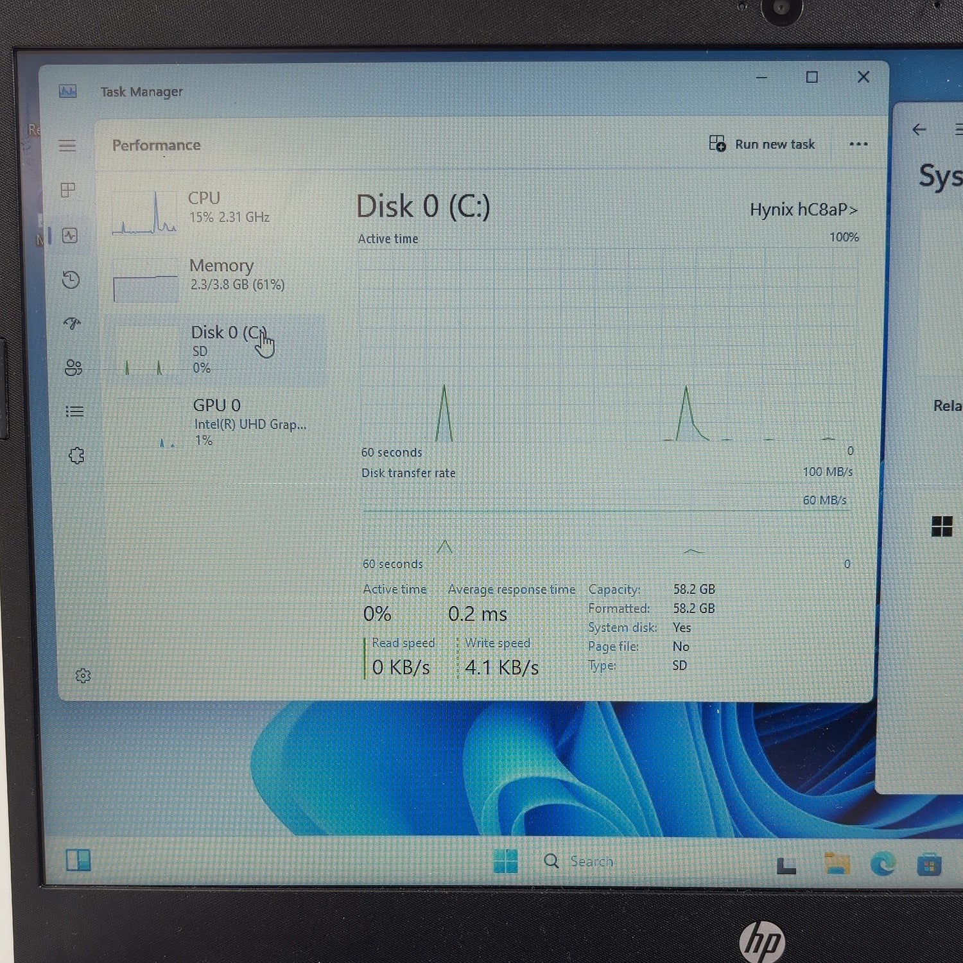The height and width of the screenshot is (963, 963).
Task: Click the Memory mini usage graph thumbnail
Action: tap(146, 280)
